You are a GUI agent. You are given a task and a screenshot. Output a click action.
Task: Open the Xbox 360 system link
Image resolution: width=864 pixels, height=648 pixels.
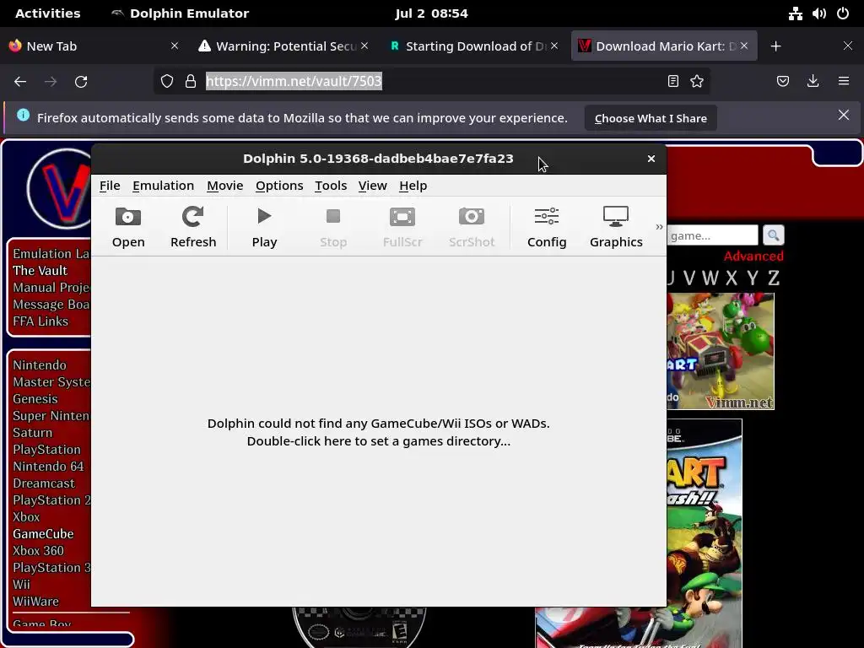pos(39,550)
